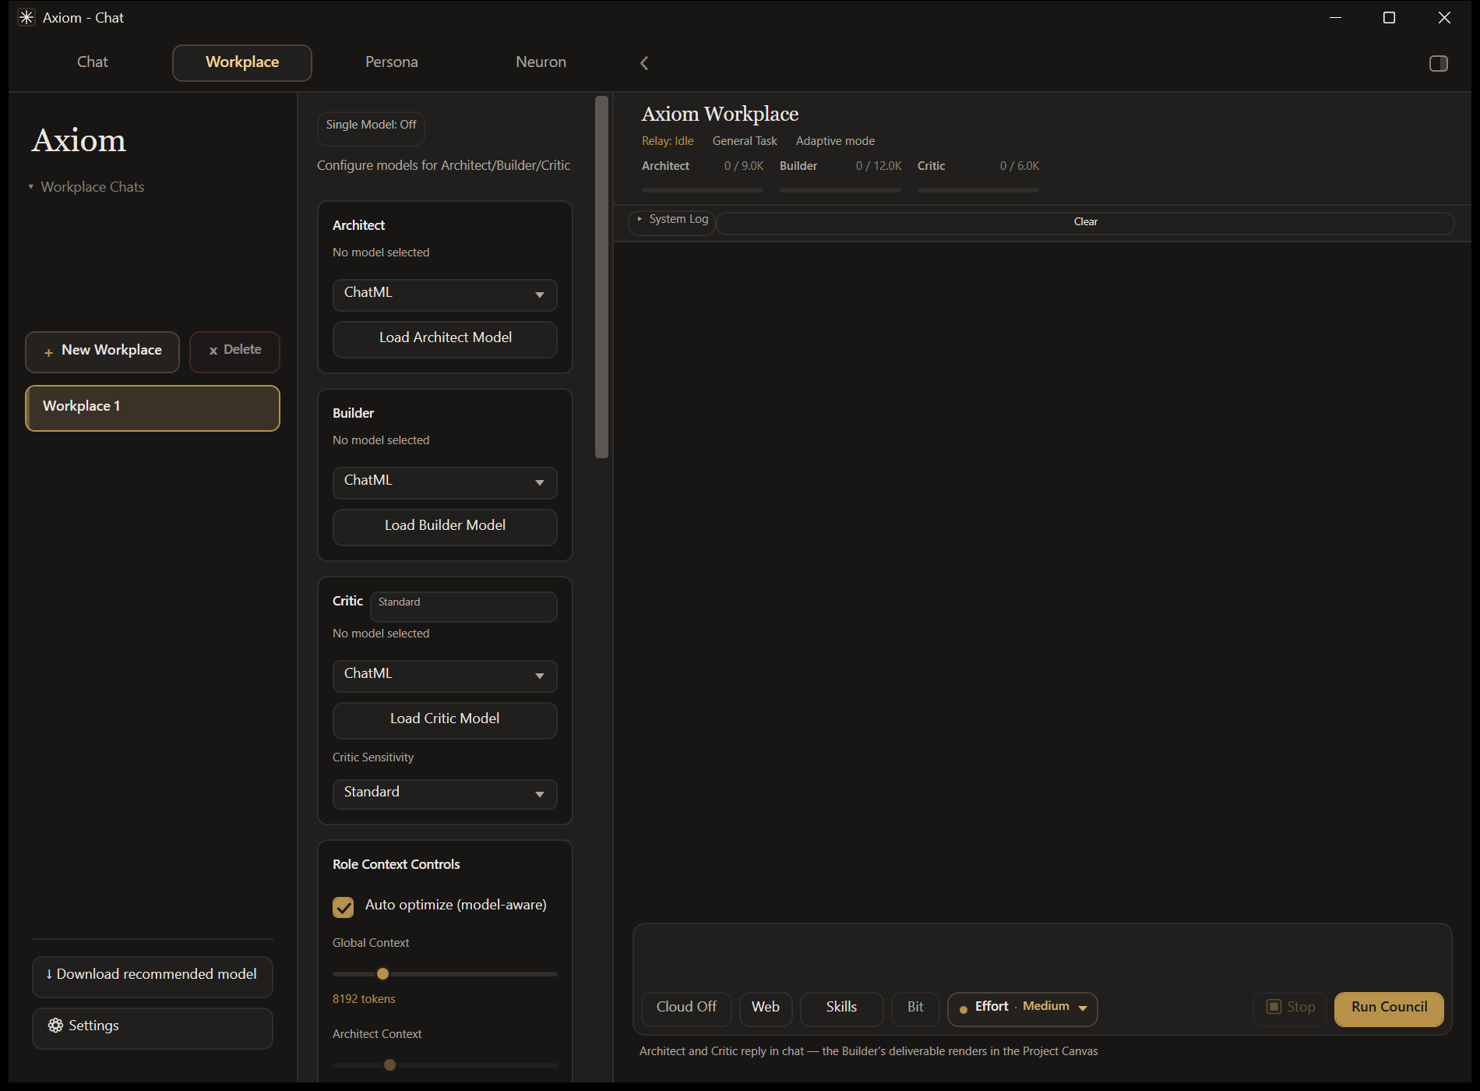This screenshot has width=1480, height=1091.
Task: Minimize the Axiom window
Action: point(1335,17)
